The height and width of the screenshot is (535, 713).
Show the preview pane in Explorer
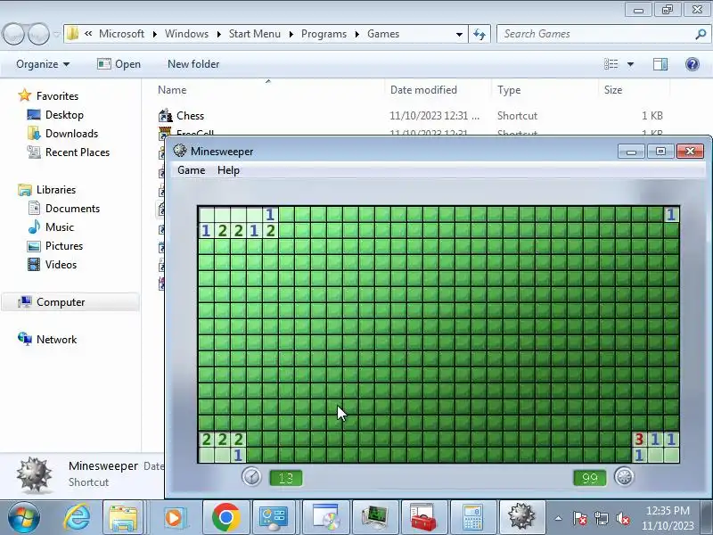coord(660,64)
